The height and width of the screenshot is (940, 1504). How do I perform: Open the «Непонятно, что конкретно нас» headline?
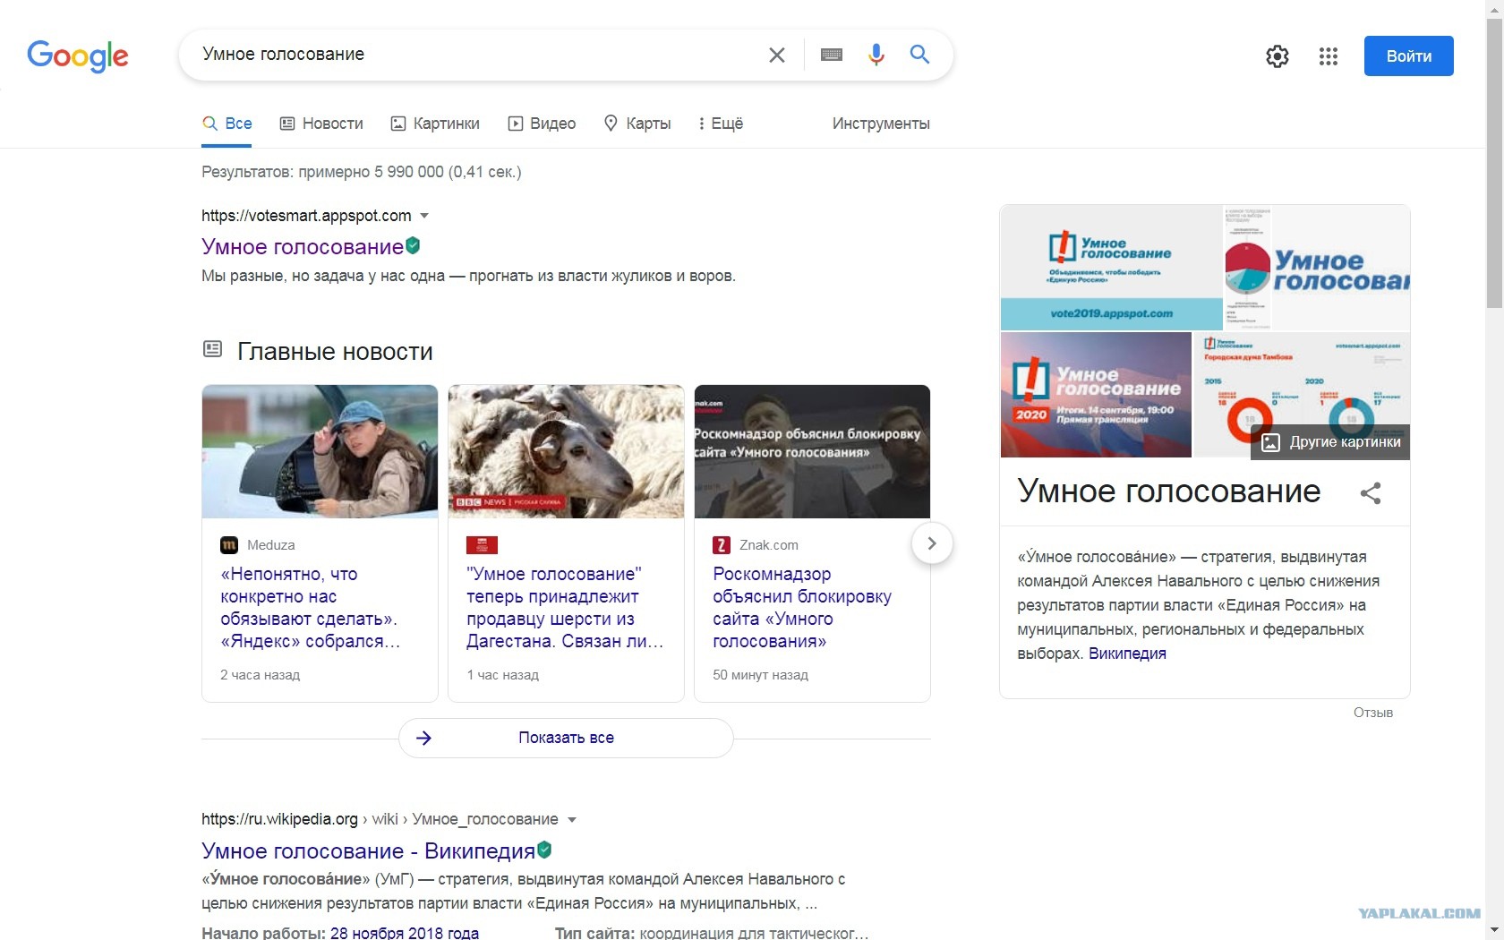tap(311, 608)
